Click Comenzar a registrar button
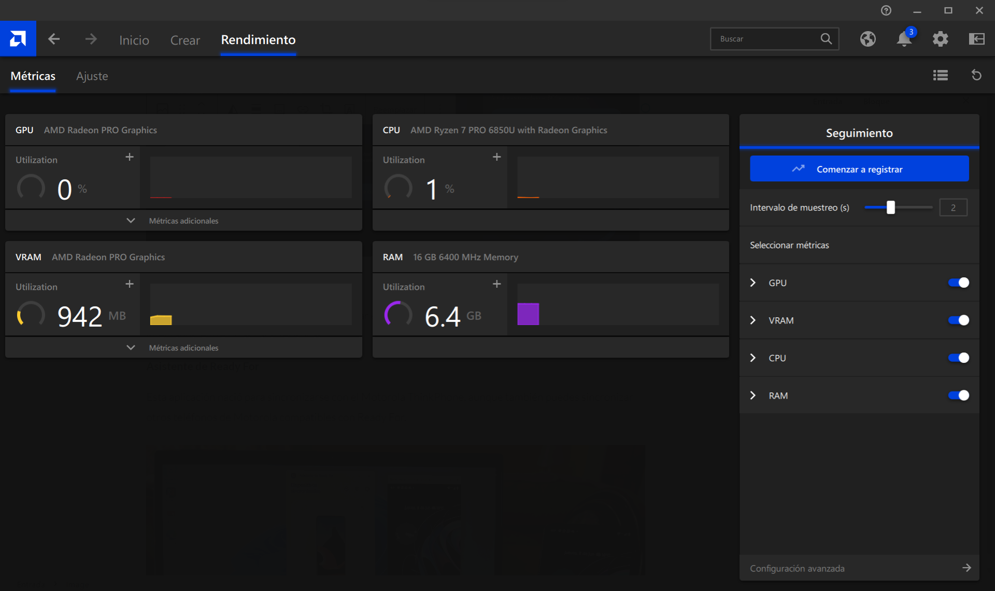The image size is (995, 591). [x=859, y=169]
